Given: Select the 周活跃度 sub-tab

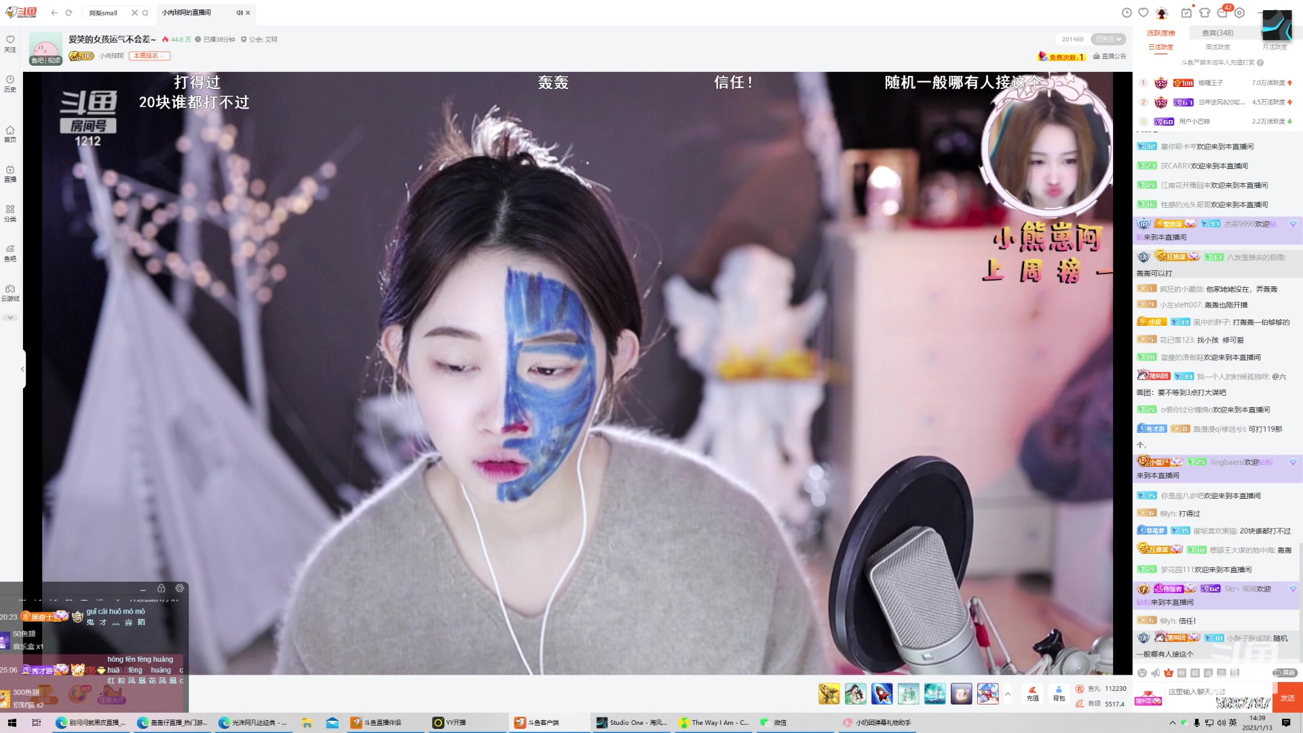Looking at the screenshot, I should (x=1217, y=47).
